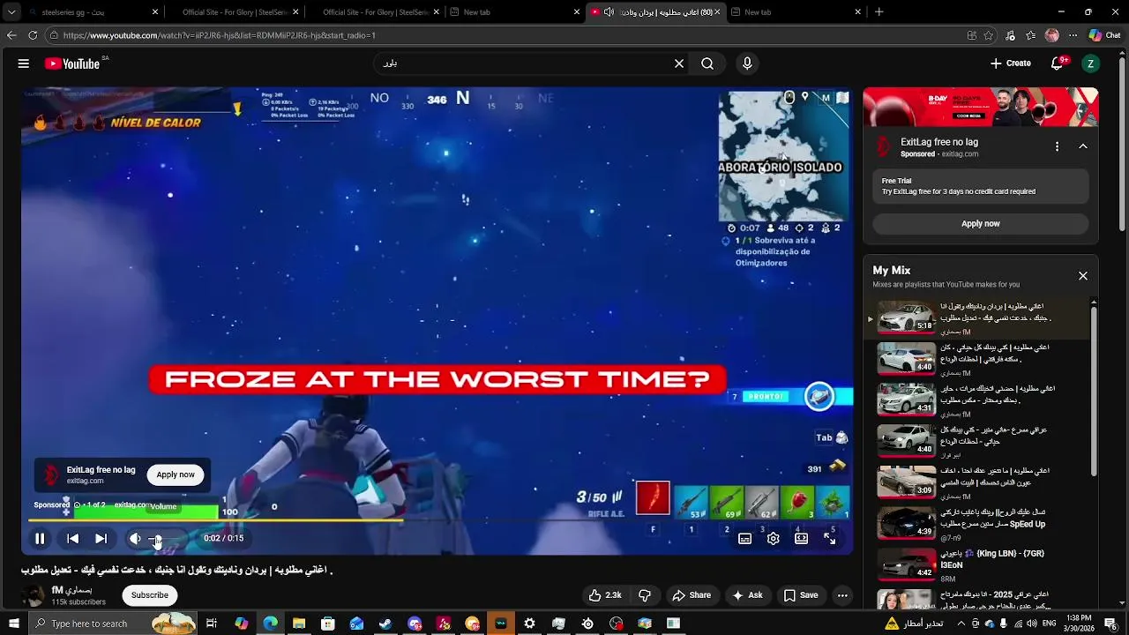The image size is (1129, 635).
Task: Skip to the next video
Action: [x=101, y=538]
